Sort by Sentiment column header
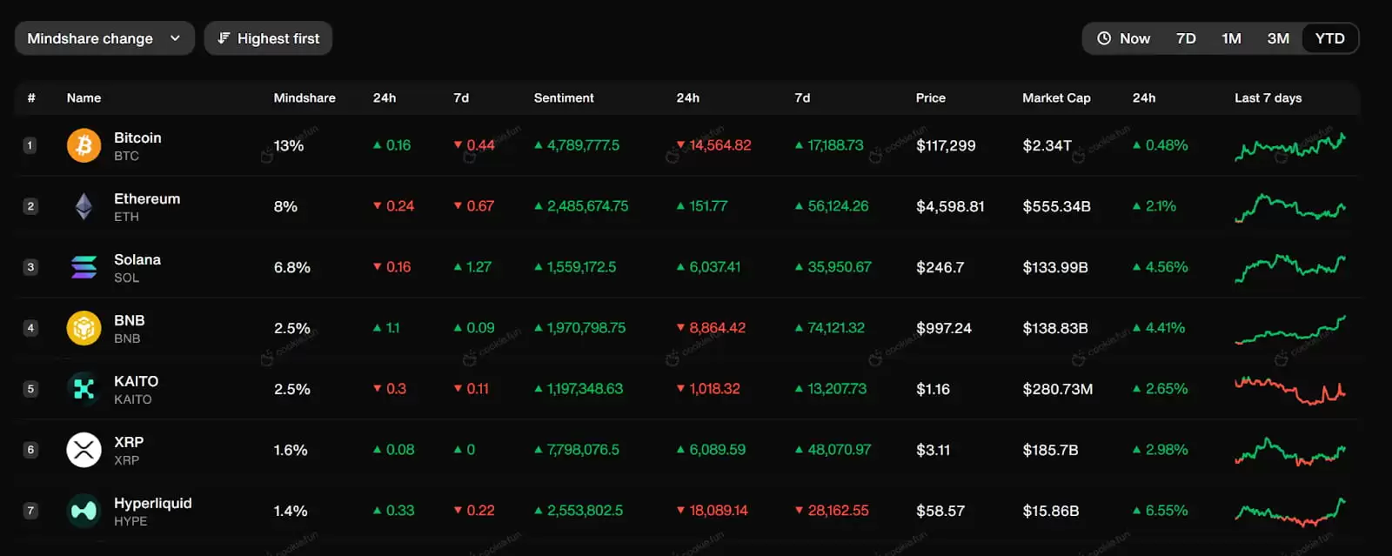 point(564,97)
